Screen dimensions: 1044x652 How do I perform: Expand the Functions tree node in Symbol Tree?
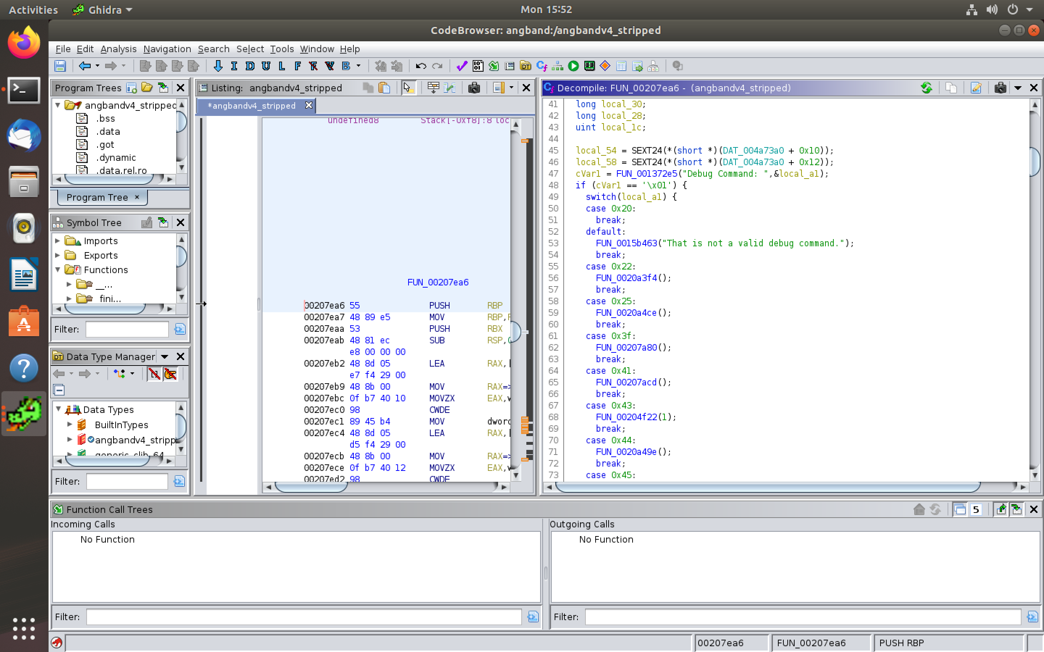[x=59, y=269]
